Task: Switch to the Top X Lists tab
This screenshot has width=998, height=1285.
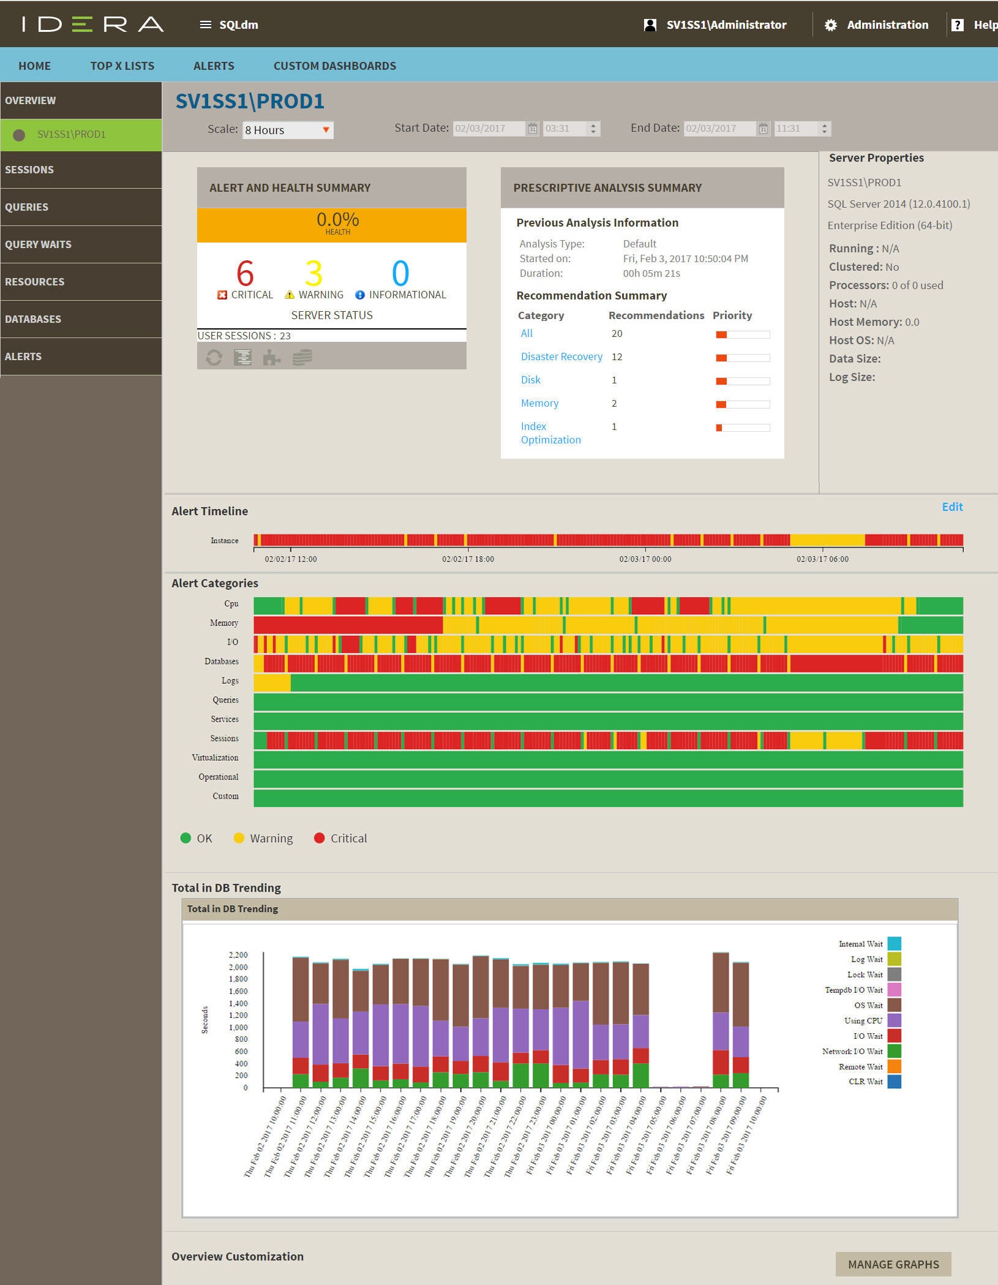Action: click(x=122, y=66)
